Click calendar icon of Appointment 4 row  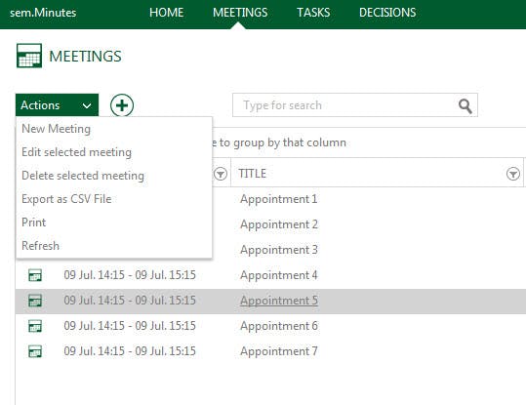point(35,275)
